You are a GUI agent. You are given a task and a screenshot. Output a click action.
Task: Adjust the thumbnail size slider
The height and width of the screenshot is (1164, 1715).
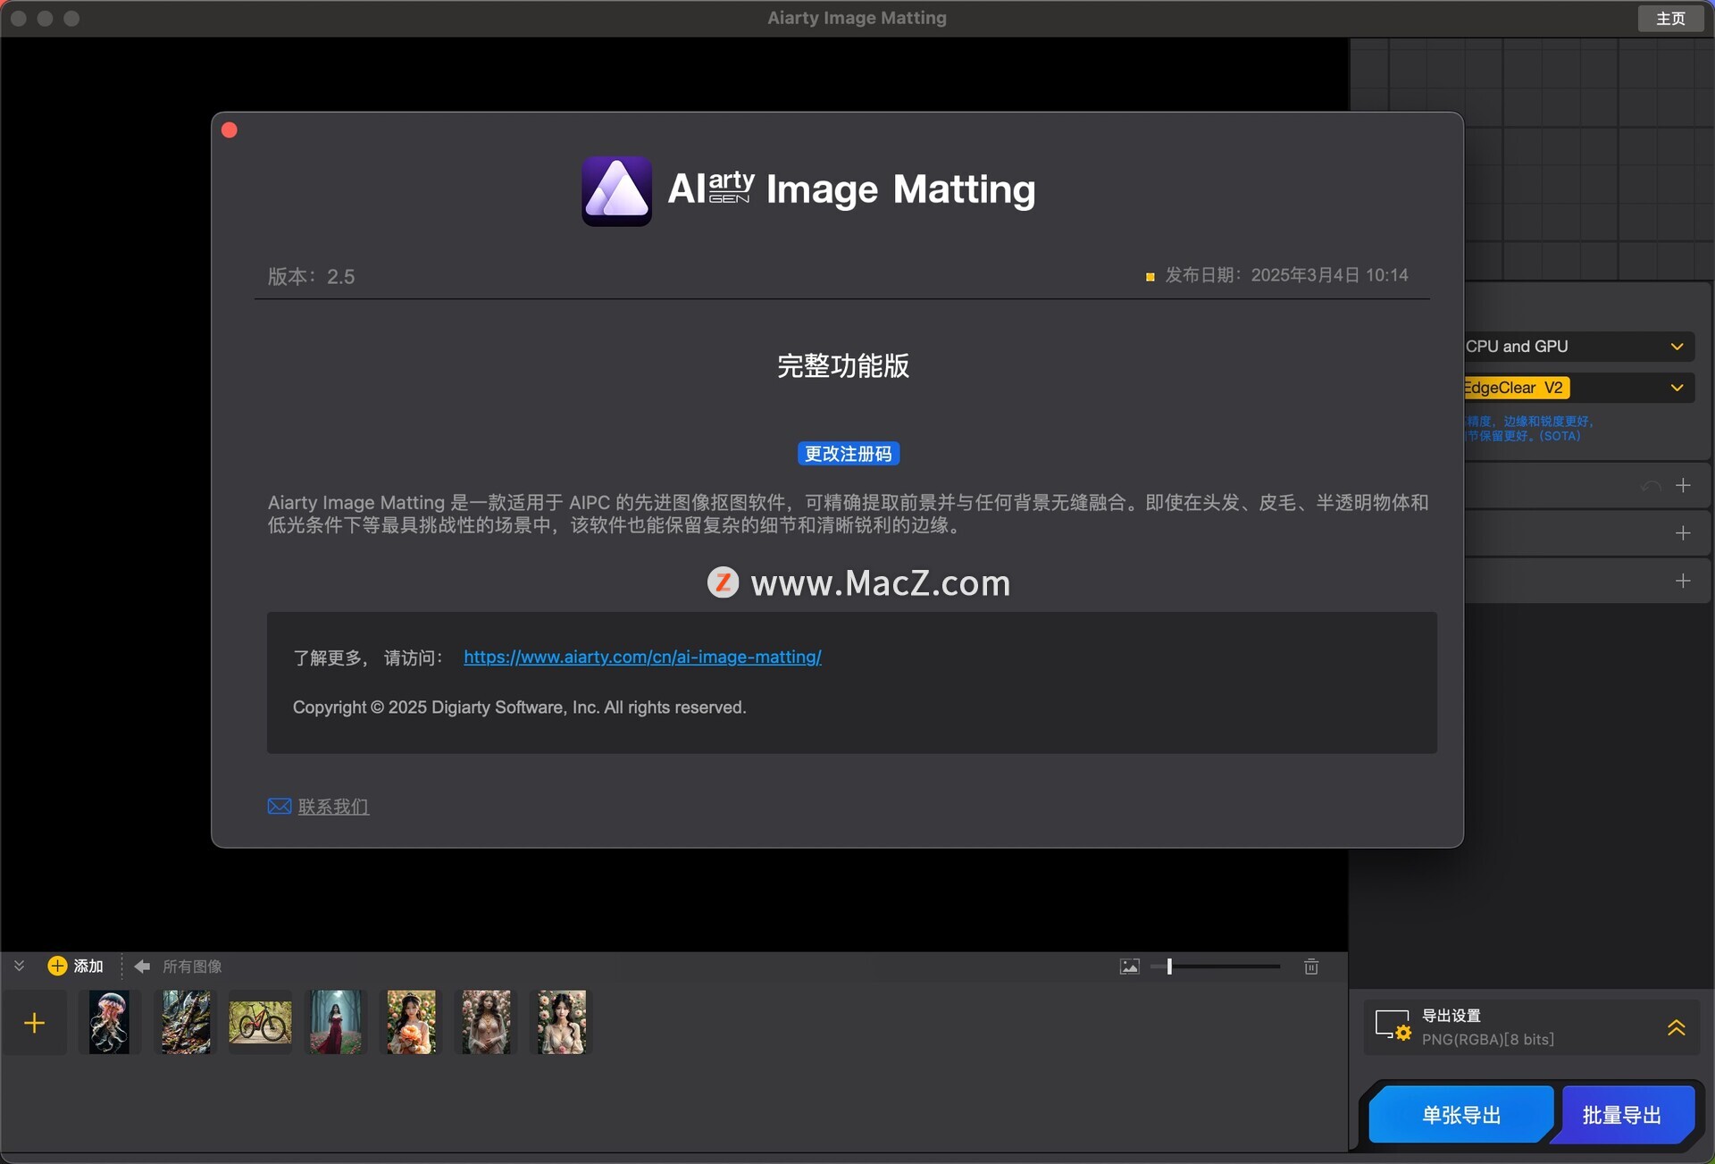click(1216, 967)
